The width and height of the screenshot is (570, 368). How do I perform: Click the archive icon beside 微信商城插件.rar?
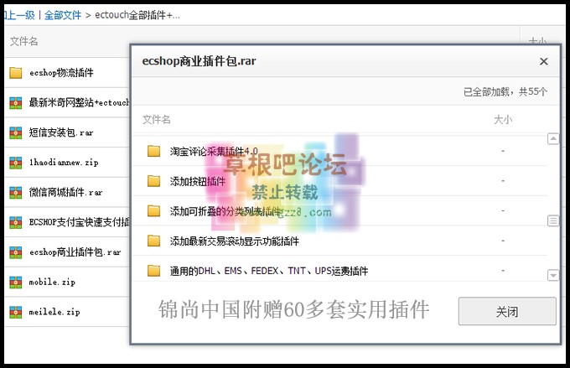click(16, 192)
